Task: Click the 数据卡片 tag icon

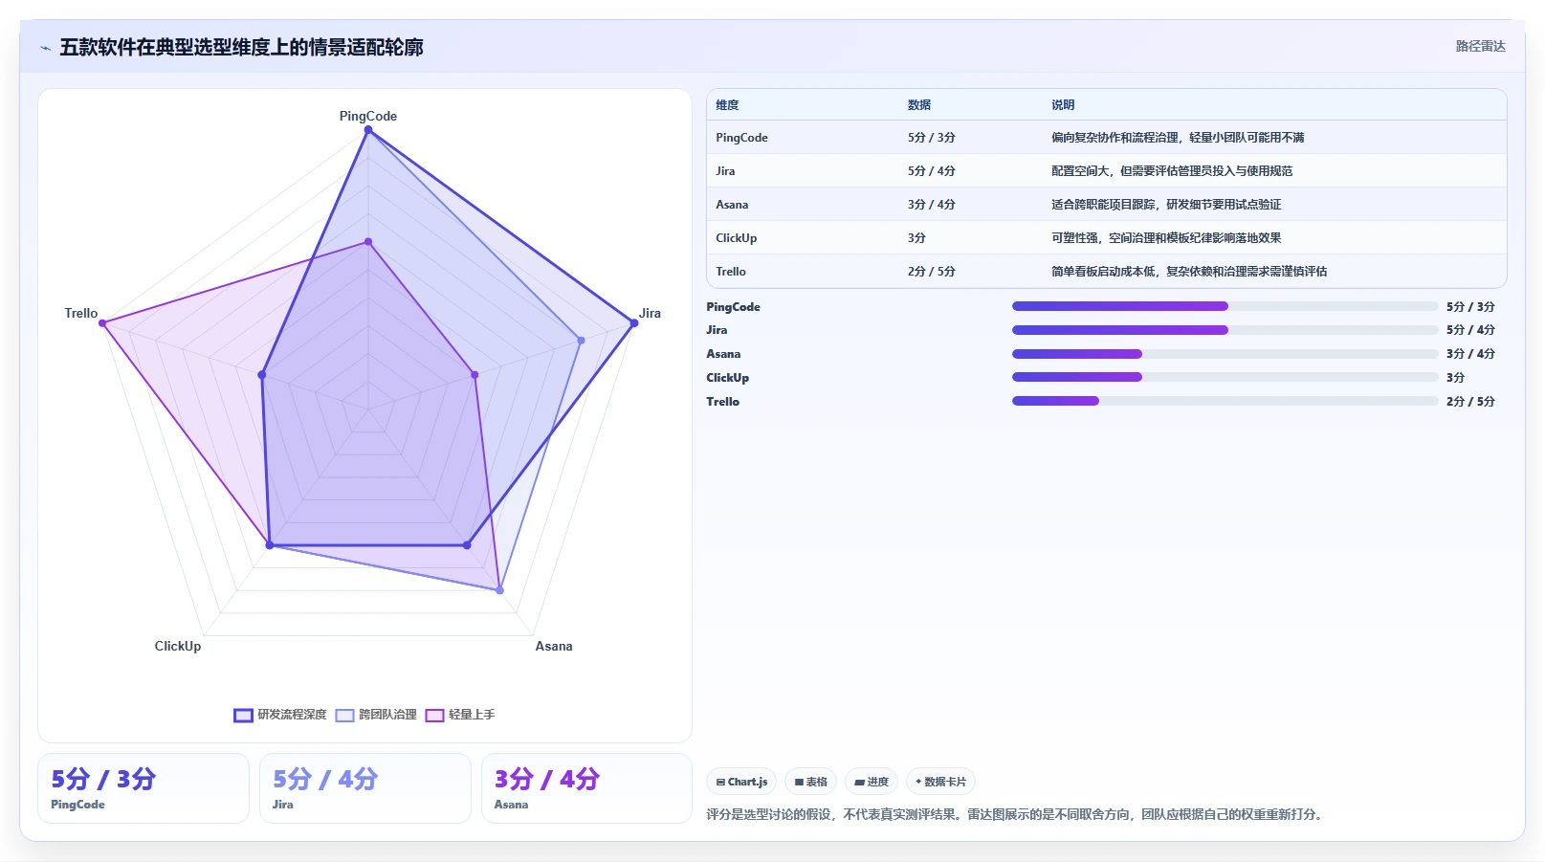Action: [x=918, y=782]
